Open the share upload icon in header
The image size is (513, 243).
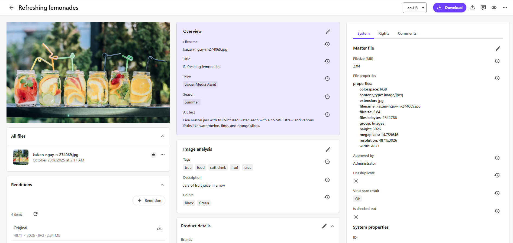pos(472,8)
